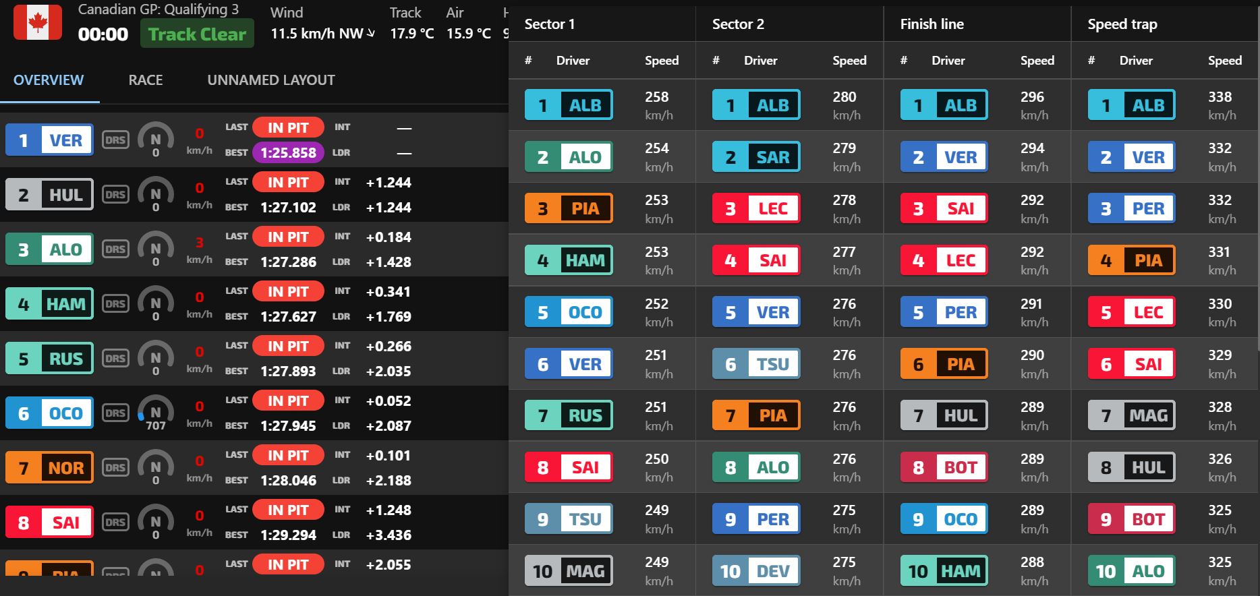Select DEV badge in Sector 2
The width and height of the screenshot is (1260, 596).
[x=756, y=571]
